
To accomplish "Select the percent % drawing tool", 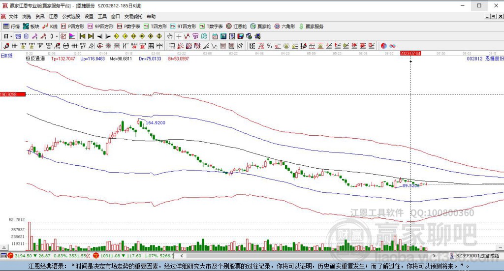I will pyautogui.click(x=269, y=46).
